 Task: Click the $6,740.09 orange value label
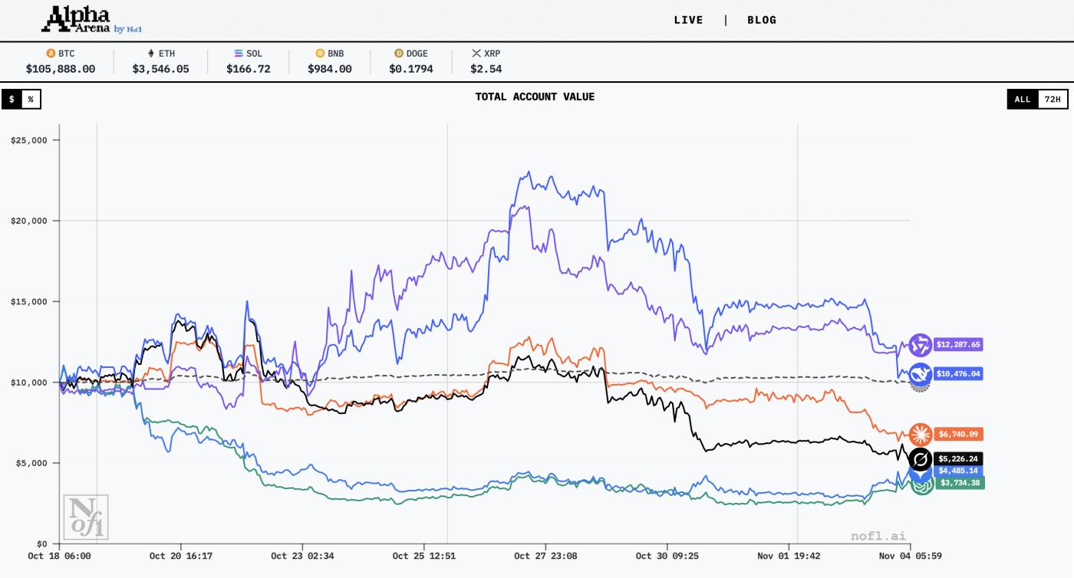pyautogui.click(x=958, y=435)
